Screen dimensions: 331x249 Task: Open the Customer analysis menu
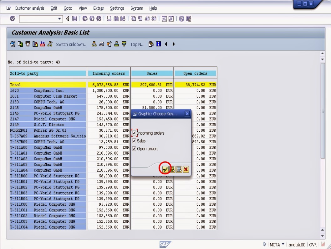tap(29, 8)
